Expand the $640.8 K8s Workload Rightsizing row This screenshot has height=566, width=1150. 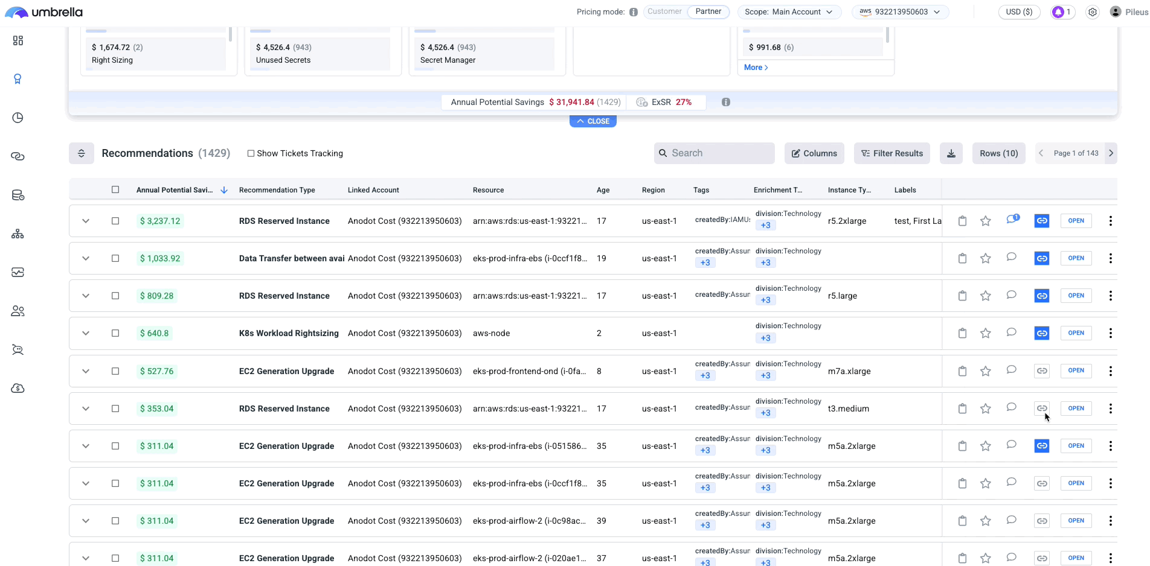pyautogui.click(x=86, y=333)
